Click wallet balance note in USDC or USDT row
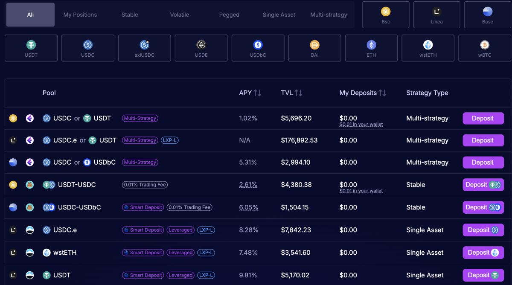The width and height of the screenshot is (512, 285). [x=361, y=125]
